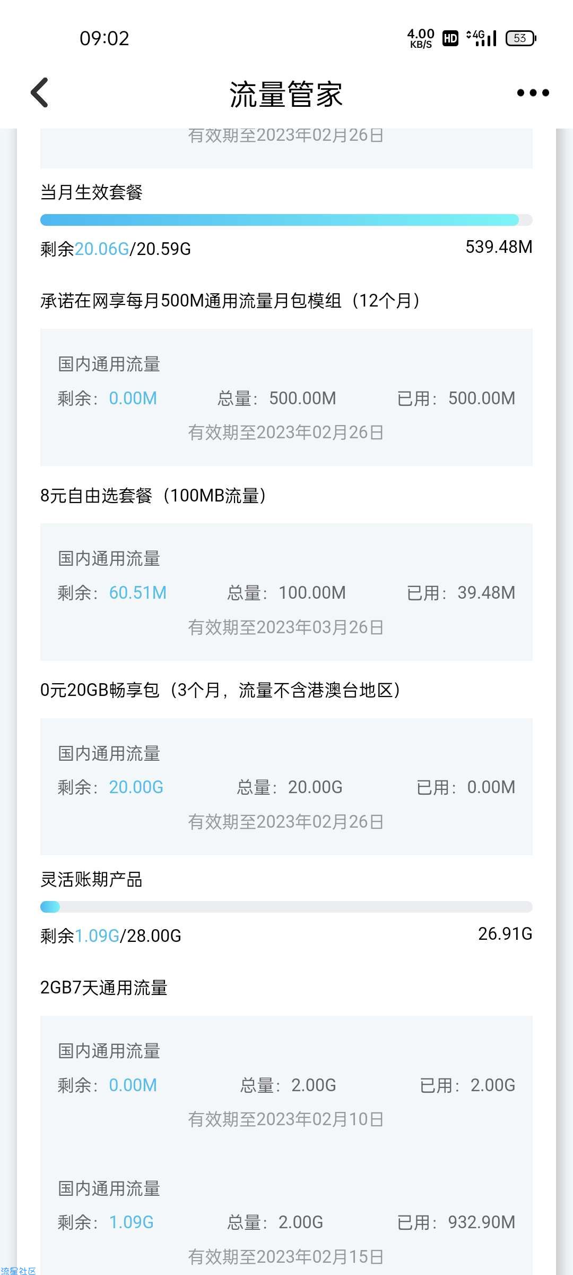Image resolution: width=573 pixels, height=1275 pixels.
Task: Tap the battery indicator in status bar
Action: coord(521,38)
